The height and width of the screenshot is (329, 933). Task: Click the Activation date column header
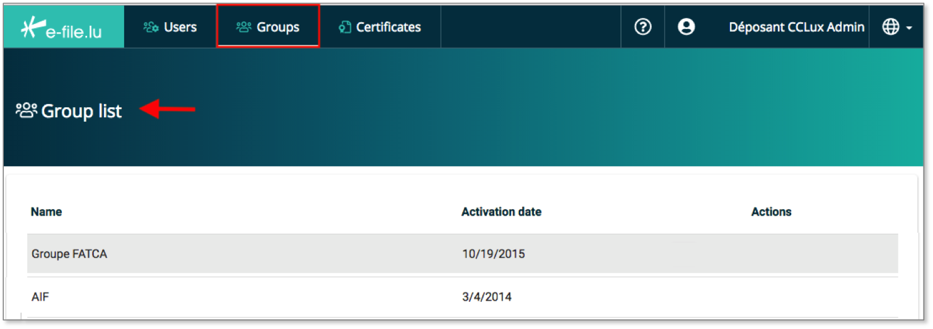(x=501, y=212)
